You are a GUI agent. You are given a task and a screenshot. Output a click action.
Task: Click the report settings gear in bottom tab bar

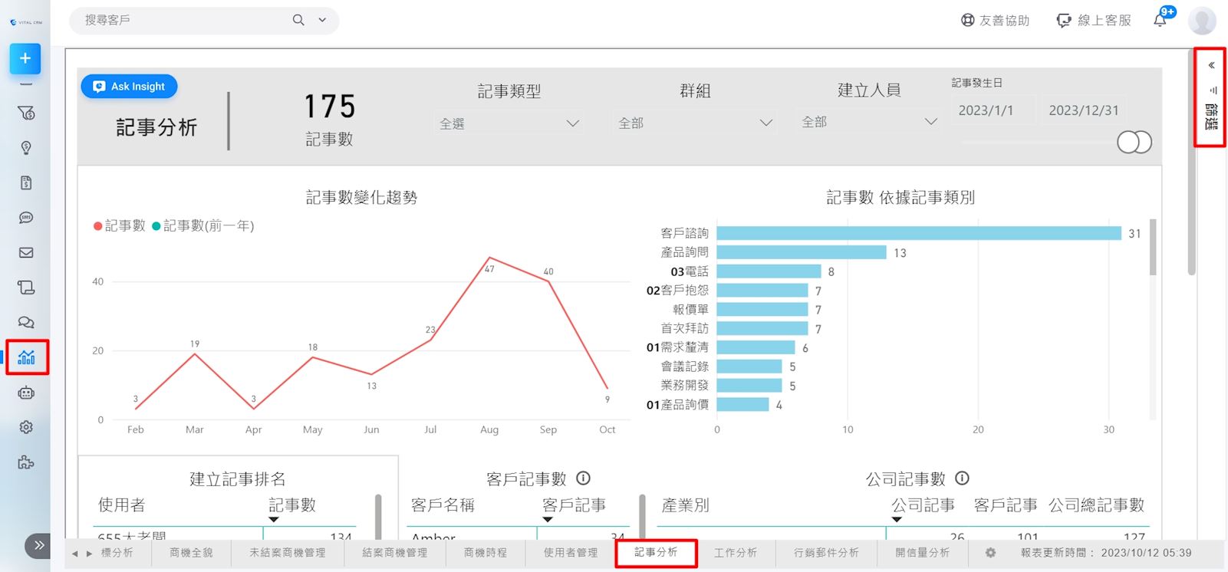pos(990,552)
